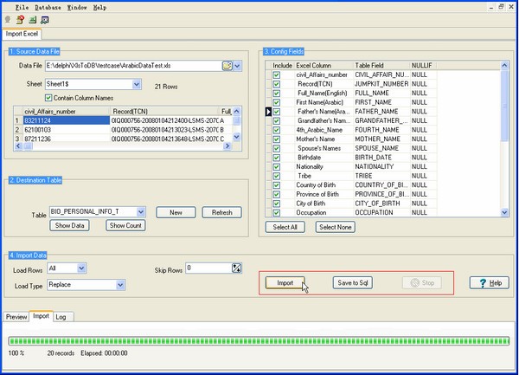The width and height of the screenshot is (519, 375).
Task: Click the grey user icon in toolbar
Action: [8, 18]
